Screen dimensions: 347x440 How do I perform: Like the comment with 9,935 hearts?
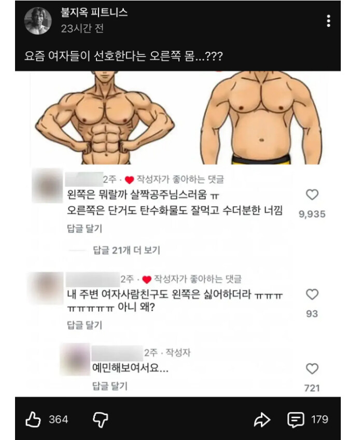click(312, 195)
